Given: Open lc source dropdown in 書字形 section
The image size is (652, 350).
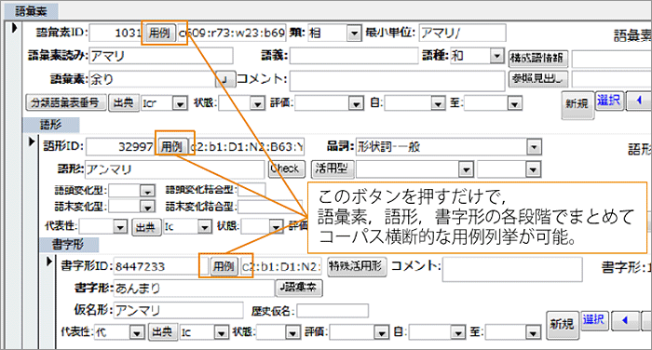Looking at the screenshot, I should pyautogui.click(x=222, y=332).
